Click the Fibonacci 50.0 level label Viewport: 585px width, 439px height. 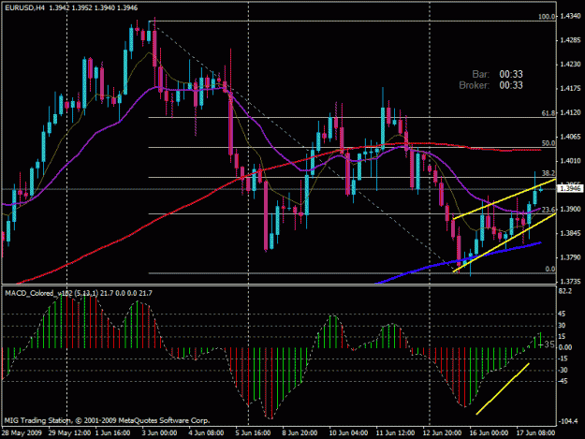548,143
